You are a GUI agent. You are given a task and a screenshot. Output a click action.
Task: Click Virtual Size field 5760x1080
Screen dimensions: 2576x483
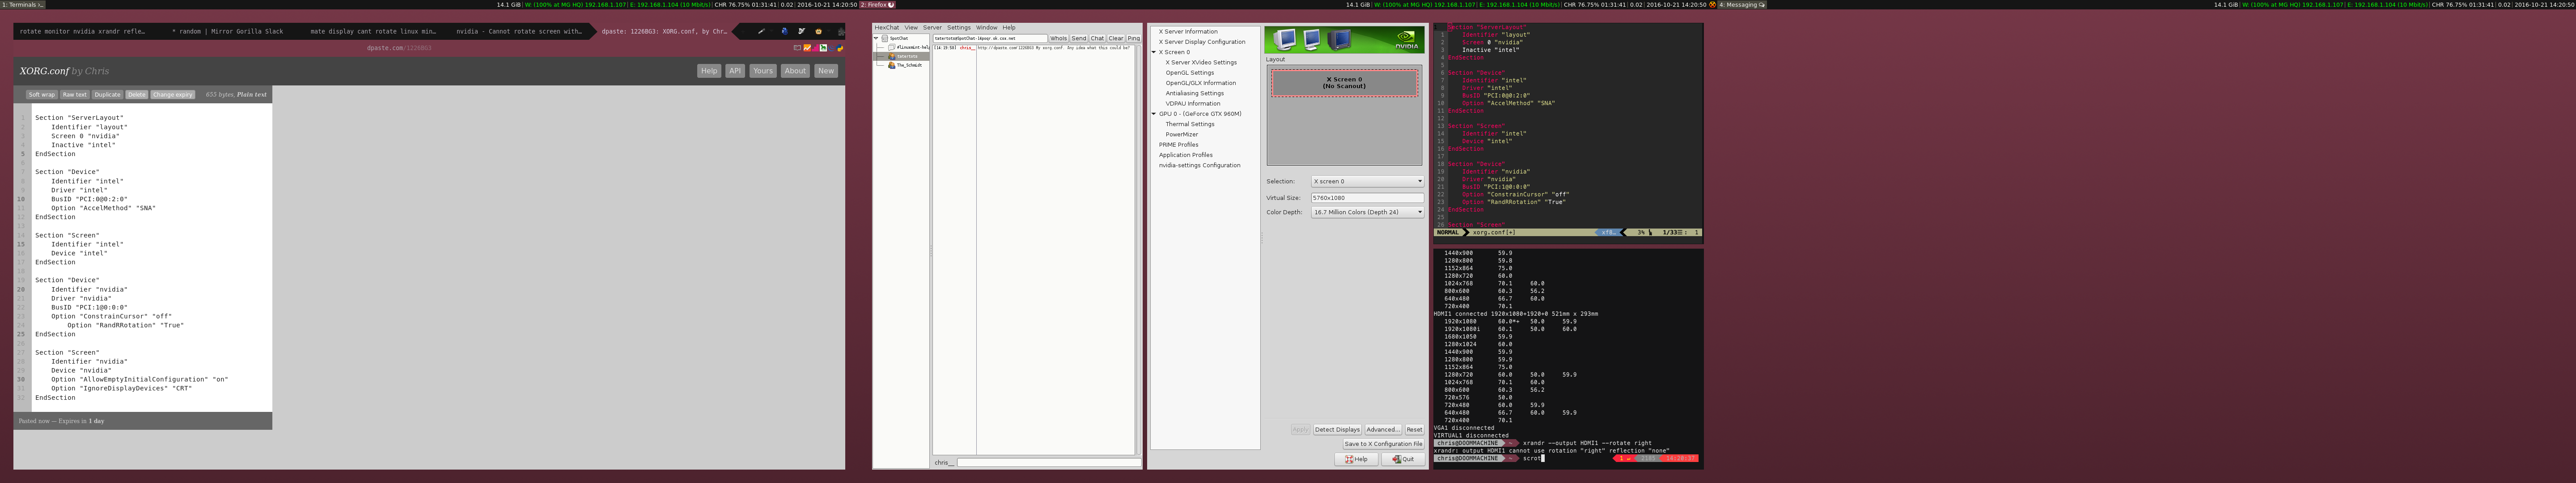(1367, 198)
